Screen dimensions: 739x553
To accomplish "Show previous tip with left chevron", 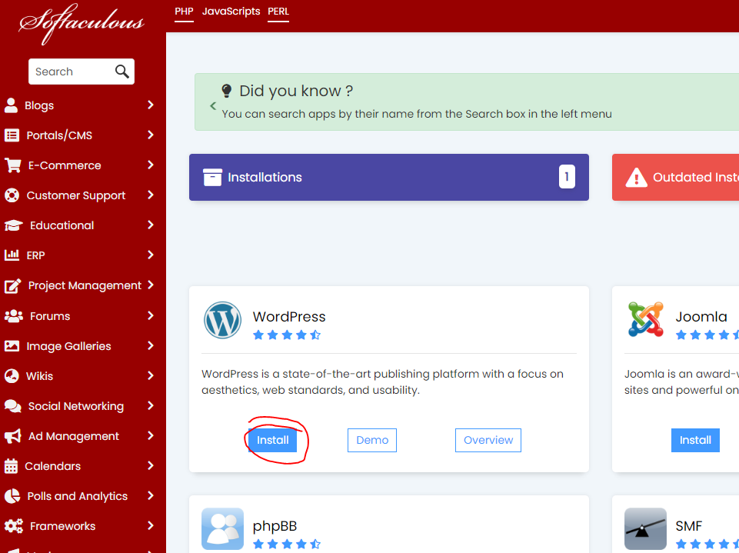I will [x=213, y=106].
